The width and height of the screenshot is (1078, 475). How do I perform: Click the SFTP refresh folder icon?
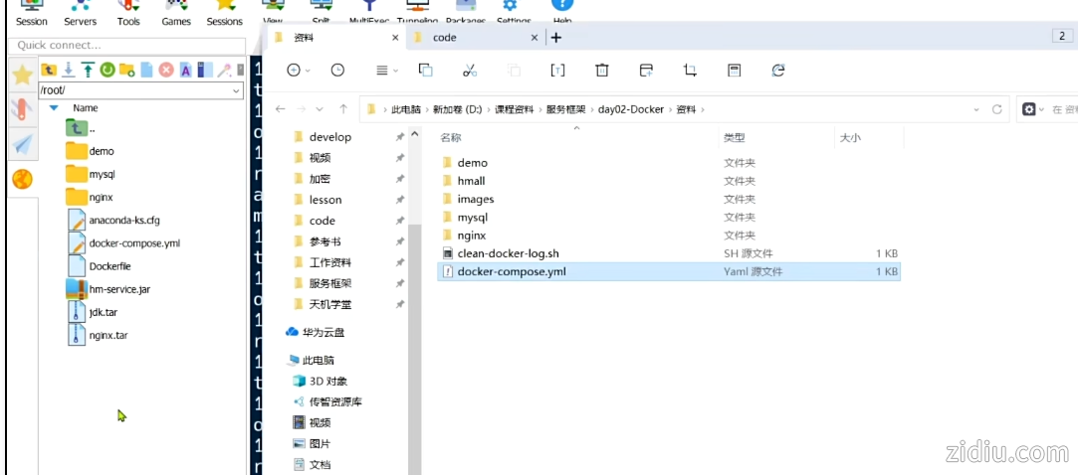[x=107, y=70]
